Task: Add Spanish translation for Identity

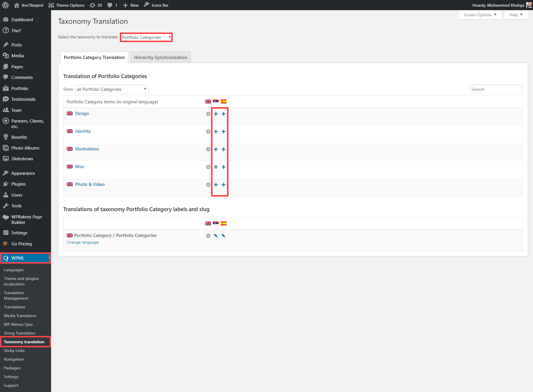Action: pyautogui.click(x=224, y=132)
